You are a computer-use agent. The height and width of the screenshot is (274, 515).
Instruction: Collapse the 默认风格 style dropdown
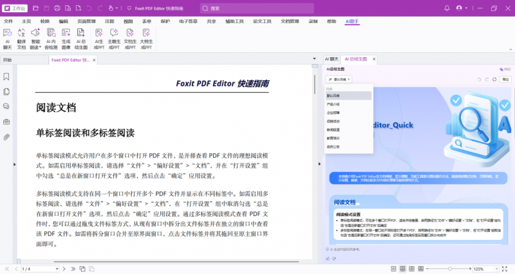tap(339, 80)
